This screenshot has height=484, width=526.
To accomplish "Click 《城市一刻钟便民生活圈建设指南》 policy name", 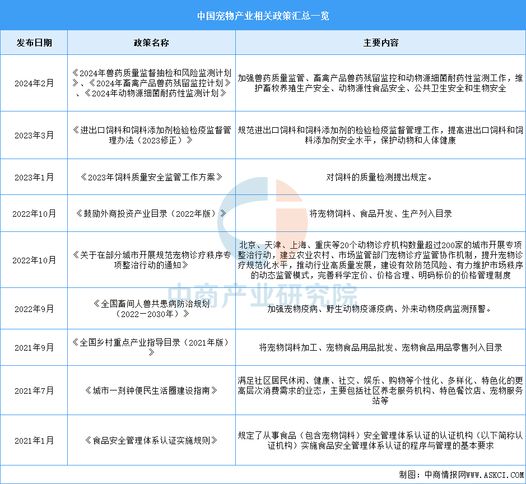I will [151, 390].
